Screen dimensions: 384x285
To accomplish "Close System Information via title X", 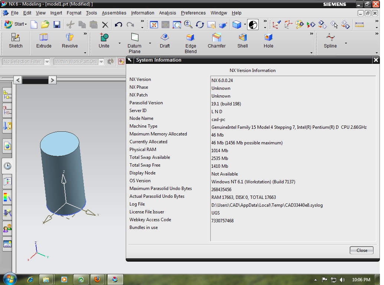I will (x=376, y=60).
